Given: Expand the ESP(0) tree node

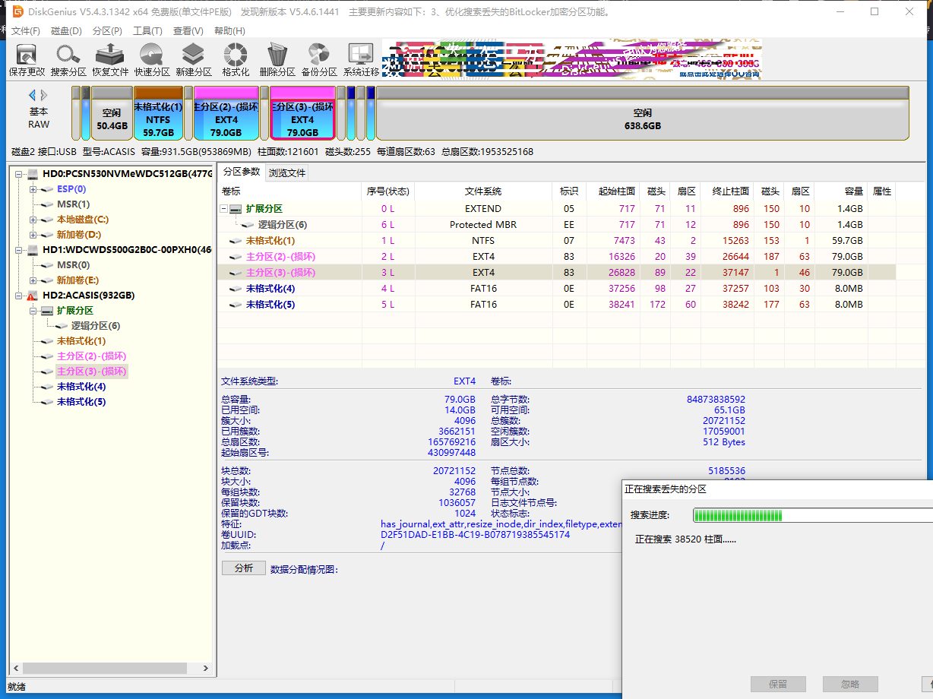Looking at the screenshot, I should click(x=33, y=189).
